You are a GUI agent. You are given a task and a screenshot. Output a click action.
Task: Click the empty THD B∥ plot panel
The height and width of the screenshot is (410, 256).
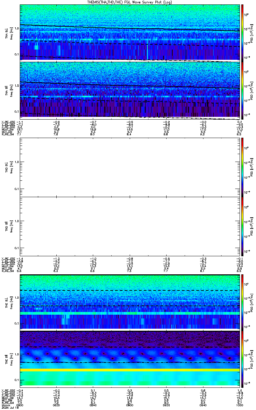click(x=129, y=226)
